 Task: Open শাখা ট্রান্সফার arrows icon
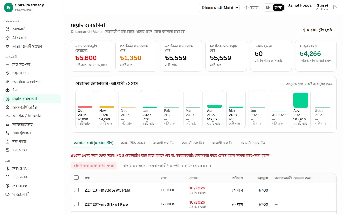pos(8,133)
